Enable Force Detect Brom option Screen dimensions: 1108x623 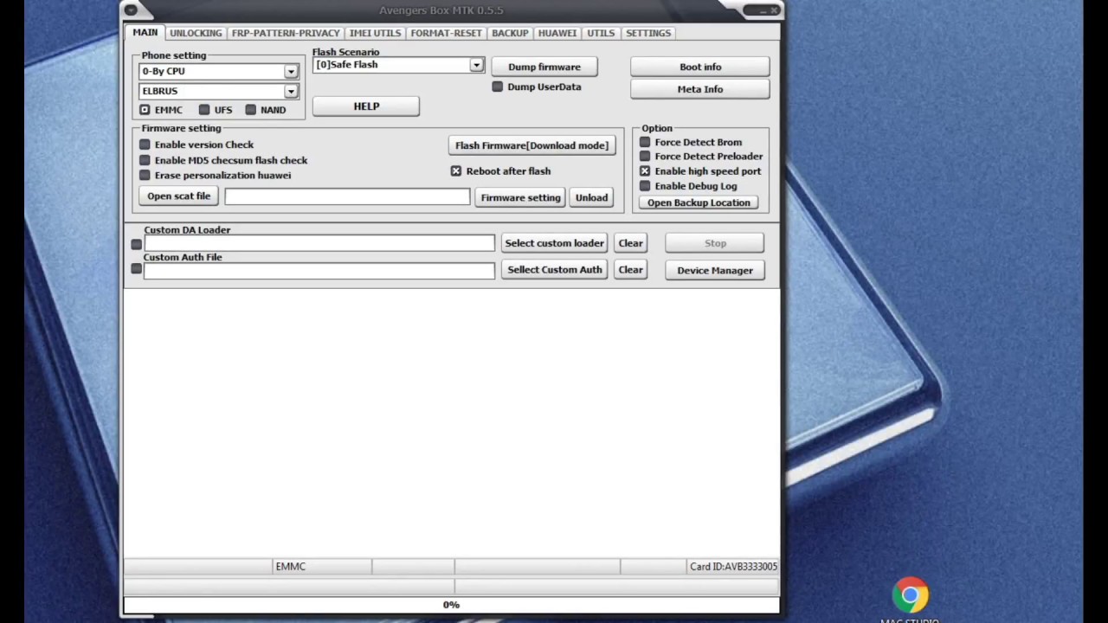point(645,142)
